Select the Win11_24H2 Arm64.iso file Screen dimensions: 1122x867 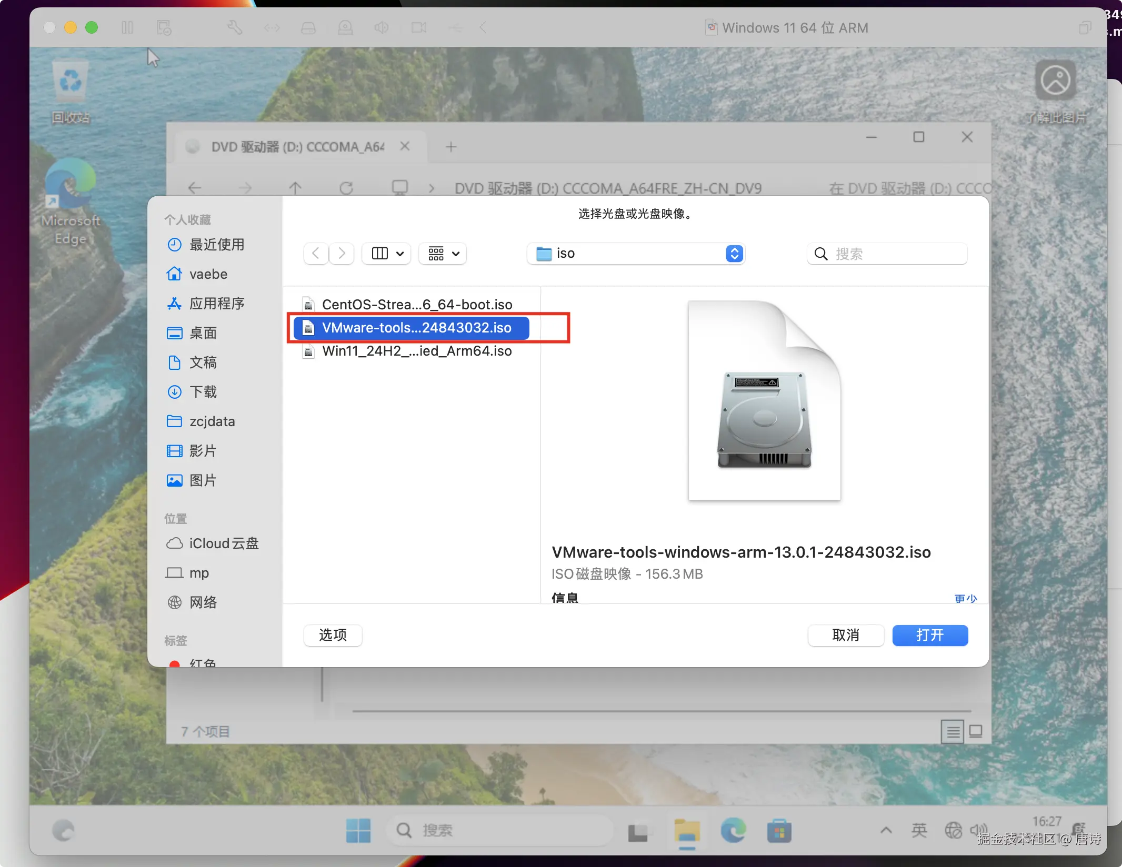pyautogui.click(x=416, y=351)
